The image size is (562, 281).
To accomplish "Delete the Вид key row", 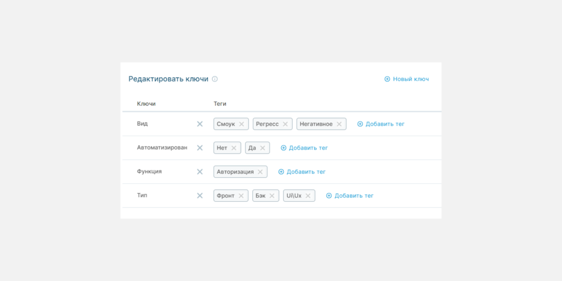I will pyautogui.click(x=200, y=124).
